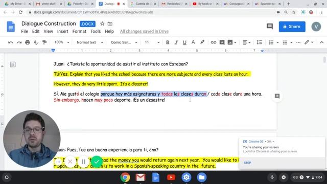Image resolution: width=327 pixels, height=184 pixels.
Task: Open the Normal text style dropdown
Action: (90, 42)
